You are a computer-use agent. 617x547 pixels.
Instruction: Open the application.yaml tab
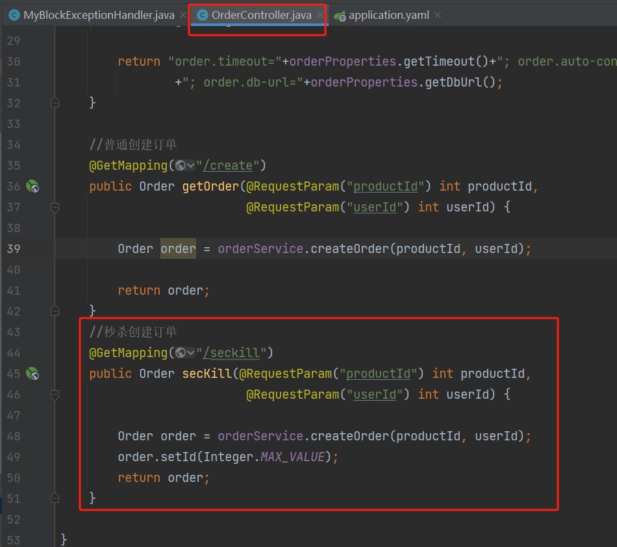point(389,15)
